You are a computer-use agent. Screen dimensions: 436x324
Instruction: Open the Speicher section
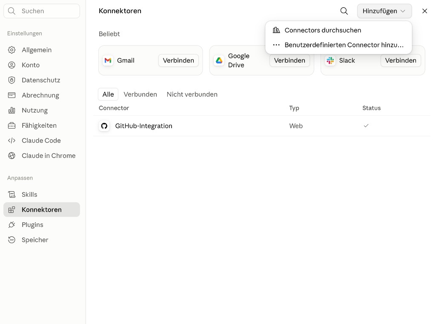[x=42, y=240]
